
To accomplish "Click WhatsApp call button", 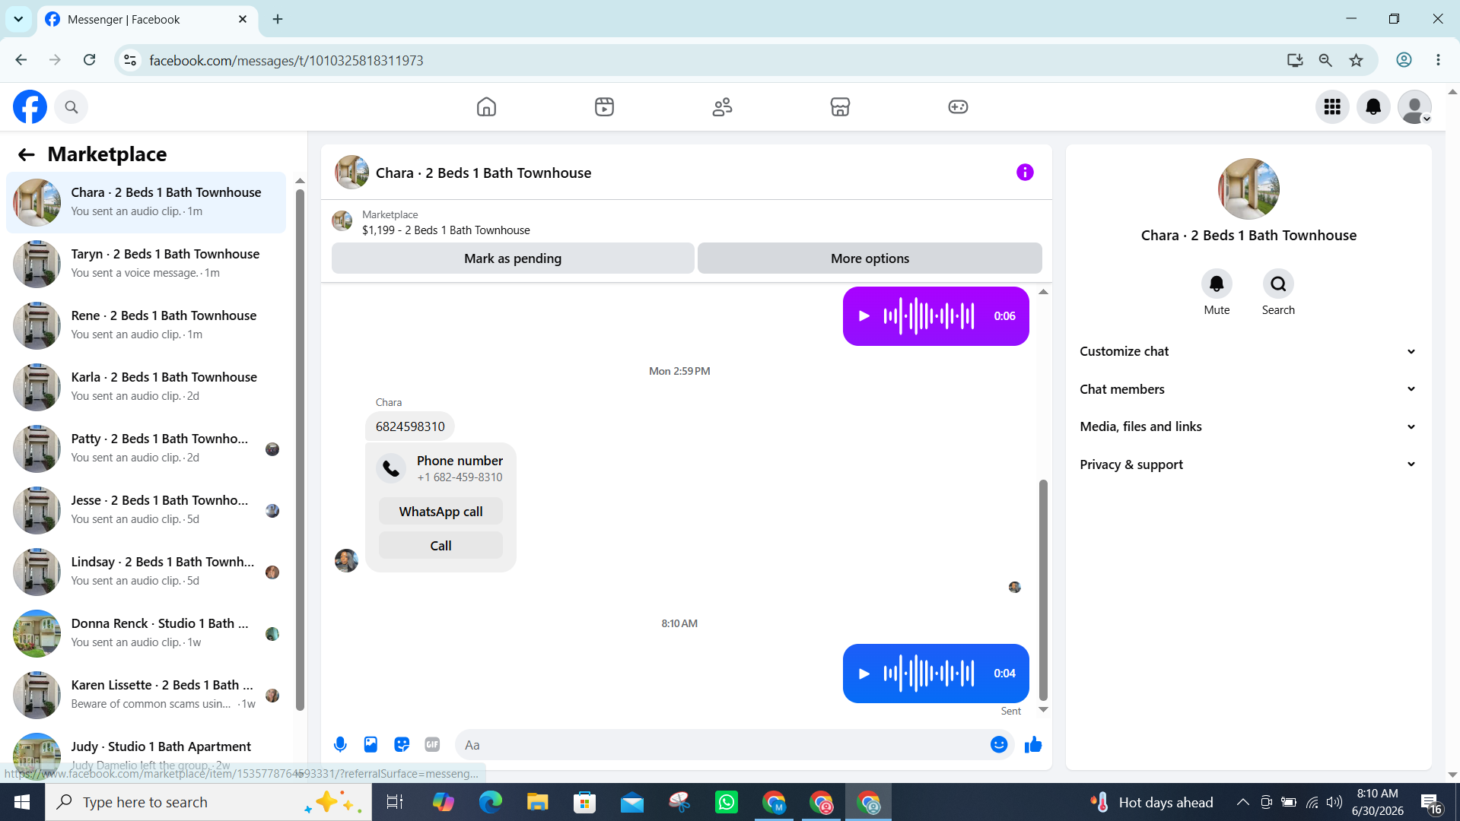I will pyautogui.click(x=441, y=512).
